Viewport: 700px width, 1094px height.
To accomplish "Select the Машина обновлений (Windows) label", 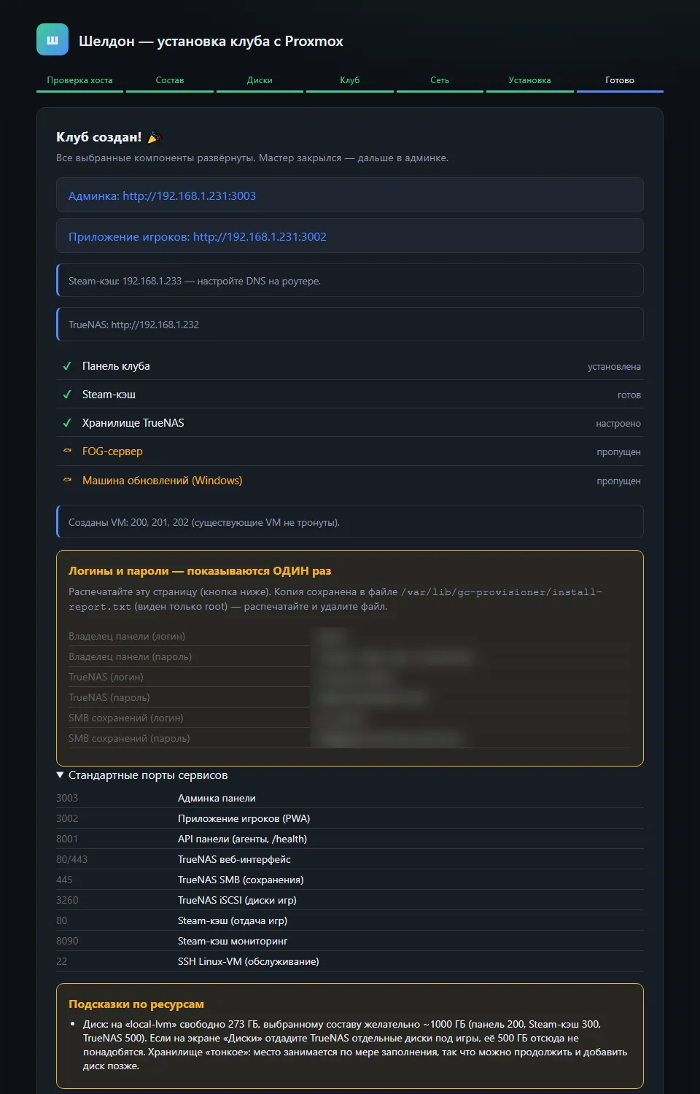I will [163, 481].
